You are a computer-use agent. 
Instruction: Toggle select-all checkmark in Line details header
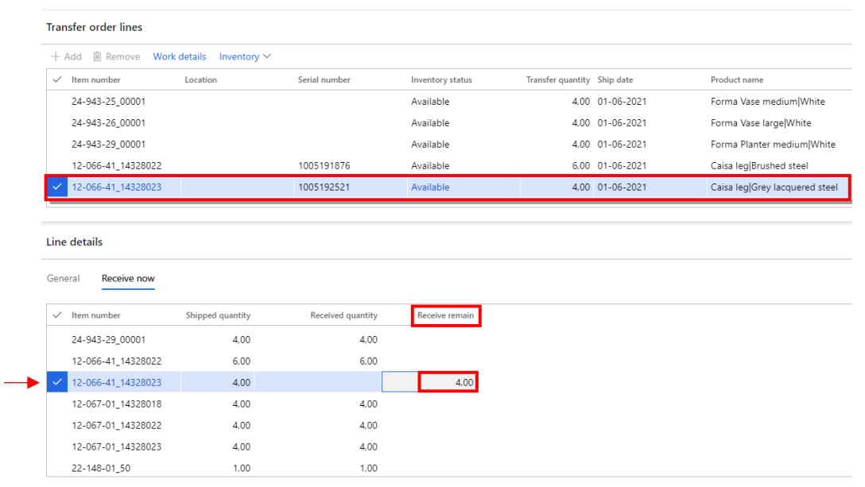pyautogui.click(x=56, y=315)
